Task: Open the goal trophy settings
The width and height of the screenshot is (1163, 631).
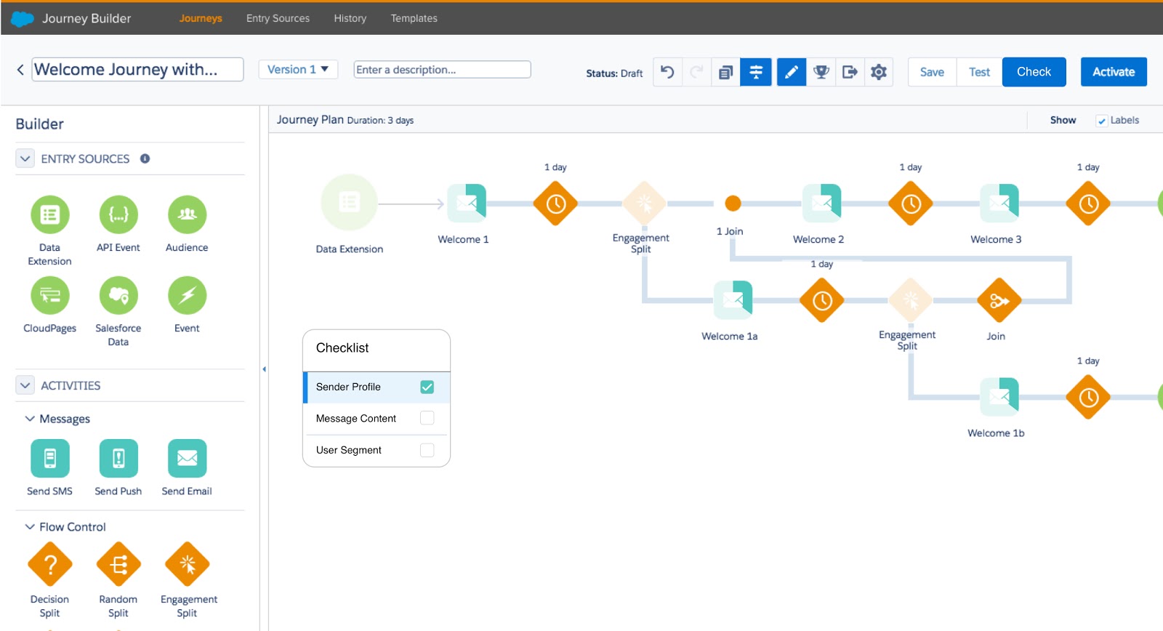Action: tap(821, 72)
